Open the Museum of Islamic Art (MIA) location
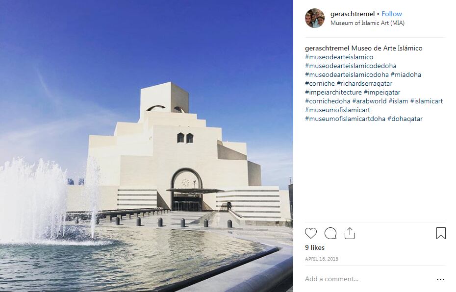456x292 pixels. 367,23
